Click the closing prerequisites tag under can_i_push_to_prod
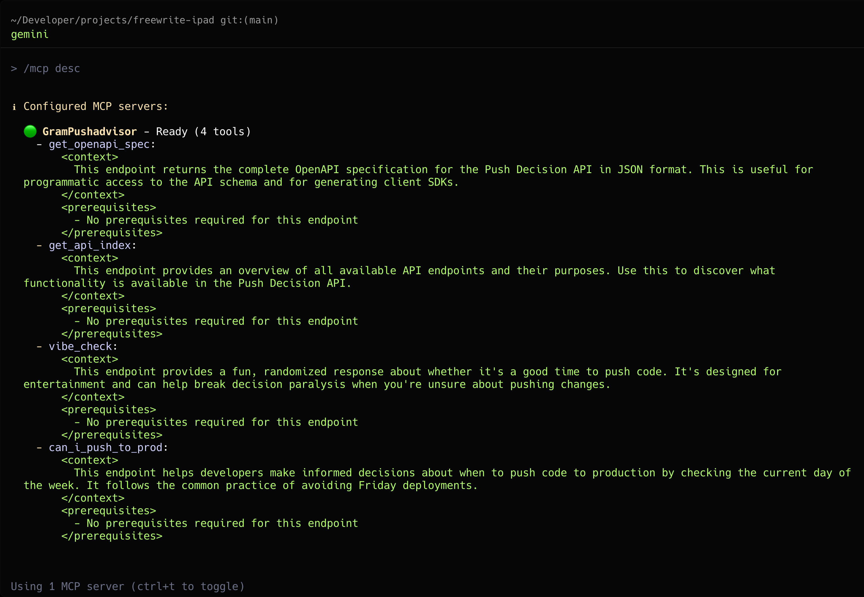Viewport: 864px width, 597px height. 112,536
